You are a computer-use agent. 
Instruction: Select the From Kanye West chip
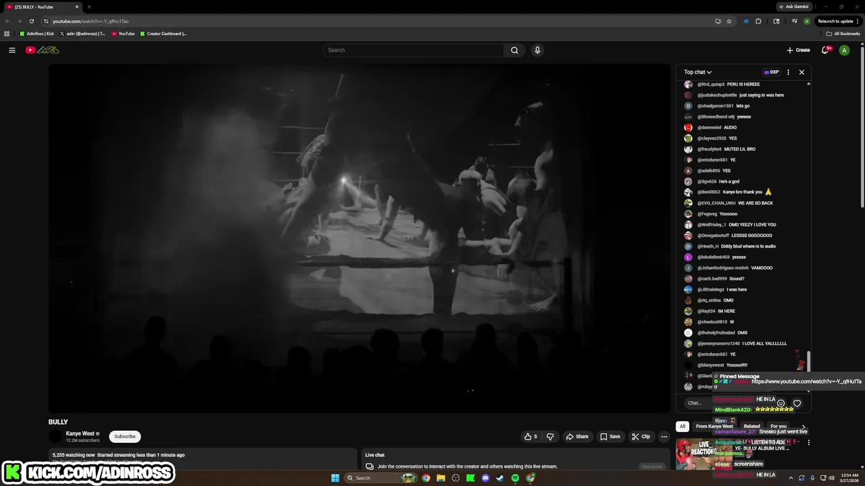pos(714,427)
